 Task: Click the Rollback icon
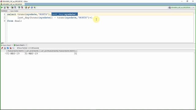tap(22, 7)
